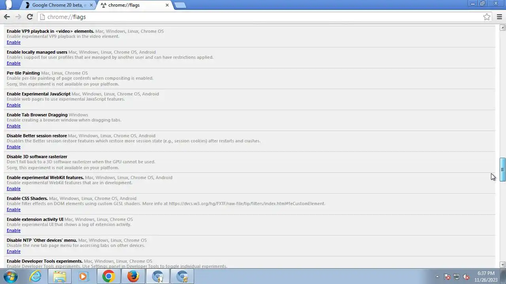Click the network tray icon
This screenshot has width=506, height=284.
click(x=457, y=277)
